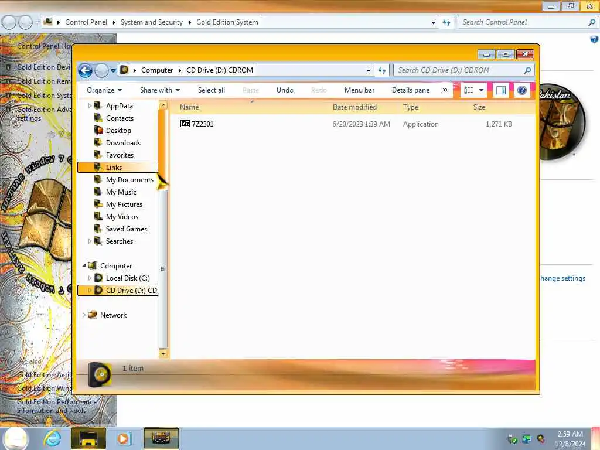Screen dimensions: 600x450
Task: Sort the file list by Type column
Action: [411, 108]
